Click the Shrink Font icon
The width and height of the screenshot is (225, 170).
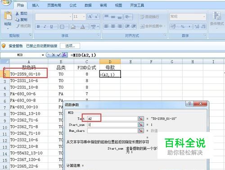[96, 17]
